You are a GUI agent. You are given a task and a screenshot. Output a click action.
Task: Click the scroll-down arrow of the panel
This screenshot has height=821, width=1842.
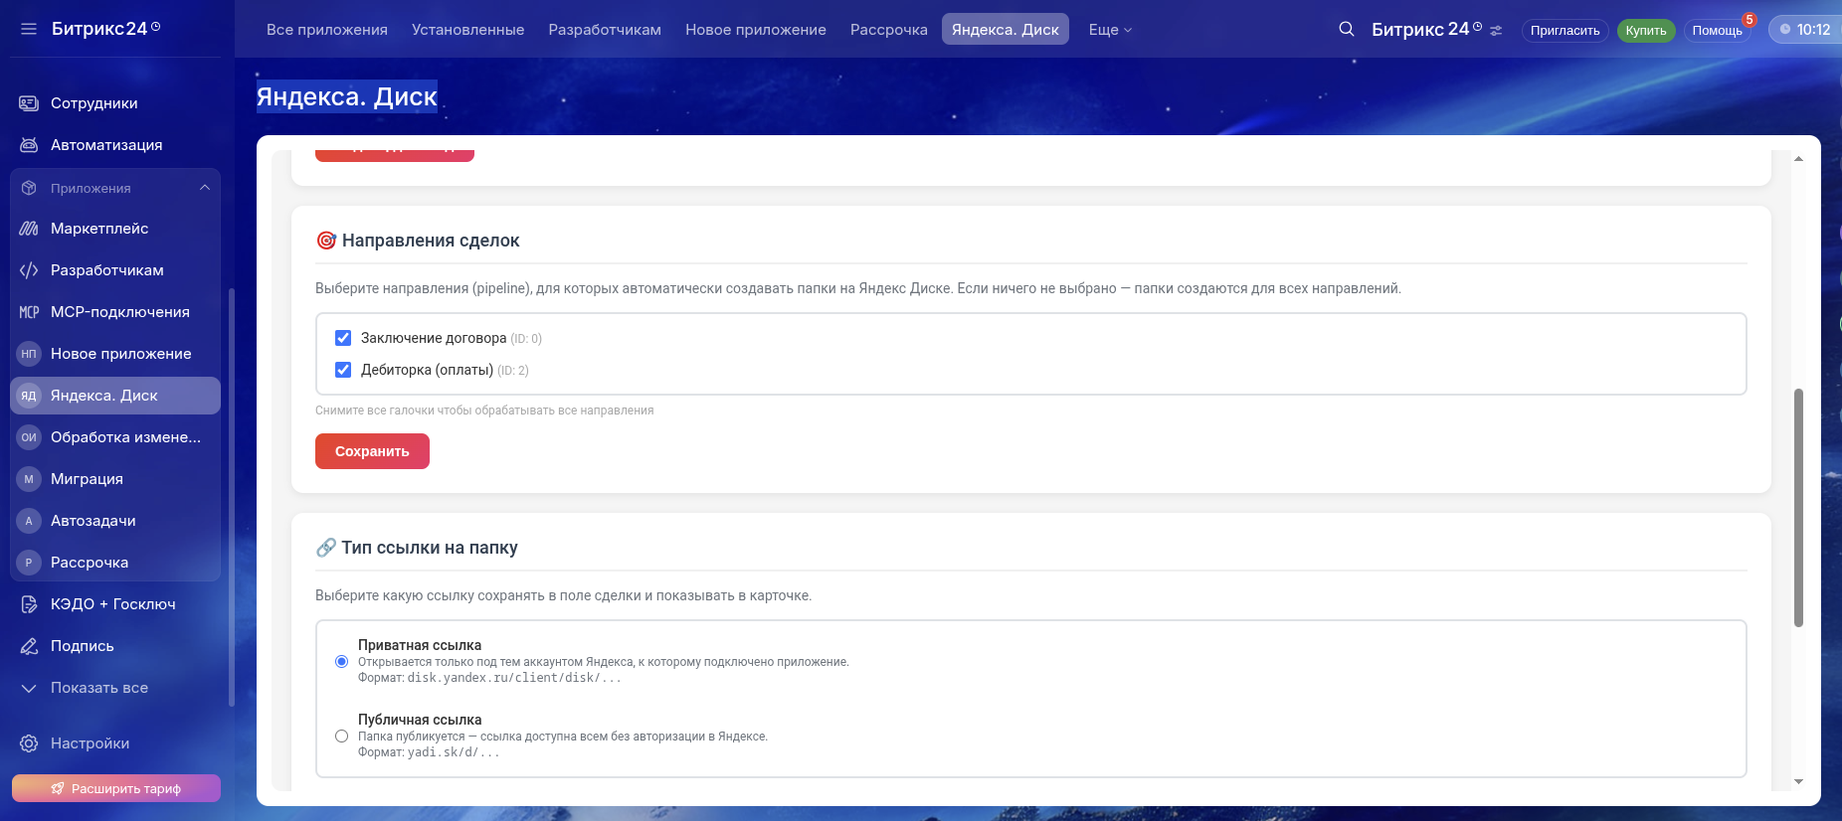tap(1798, 782)
